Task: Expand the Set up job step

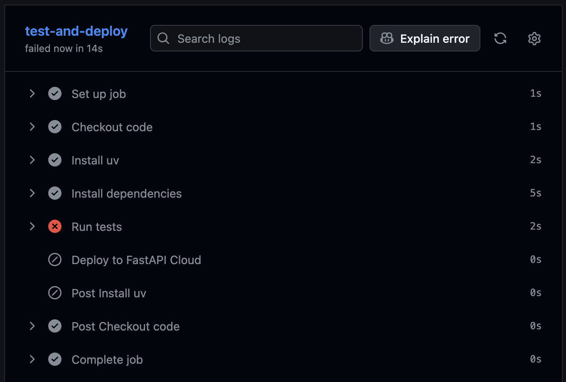Action: point(32,94)
